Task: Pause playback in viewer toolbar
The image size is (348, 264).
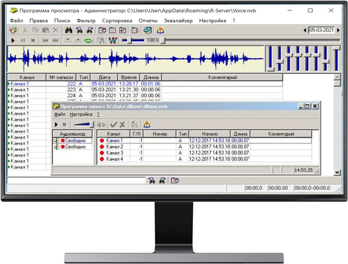Action: tap(23, 41)
